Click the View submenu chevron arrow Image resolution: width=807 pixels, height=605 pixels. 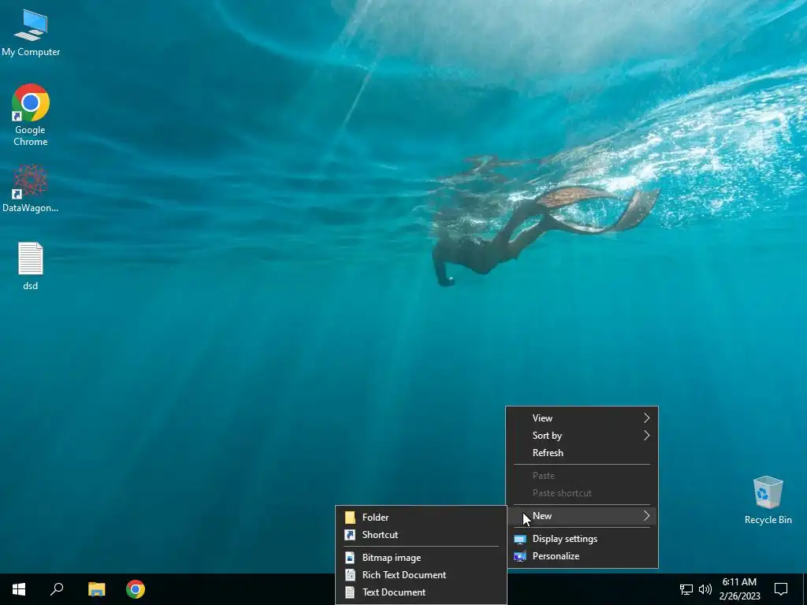click(646, 418)
